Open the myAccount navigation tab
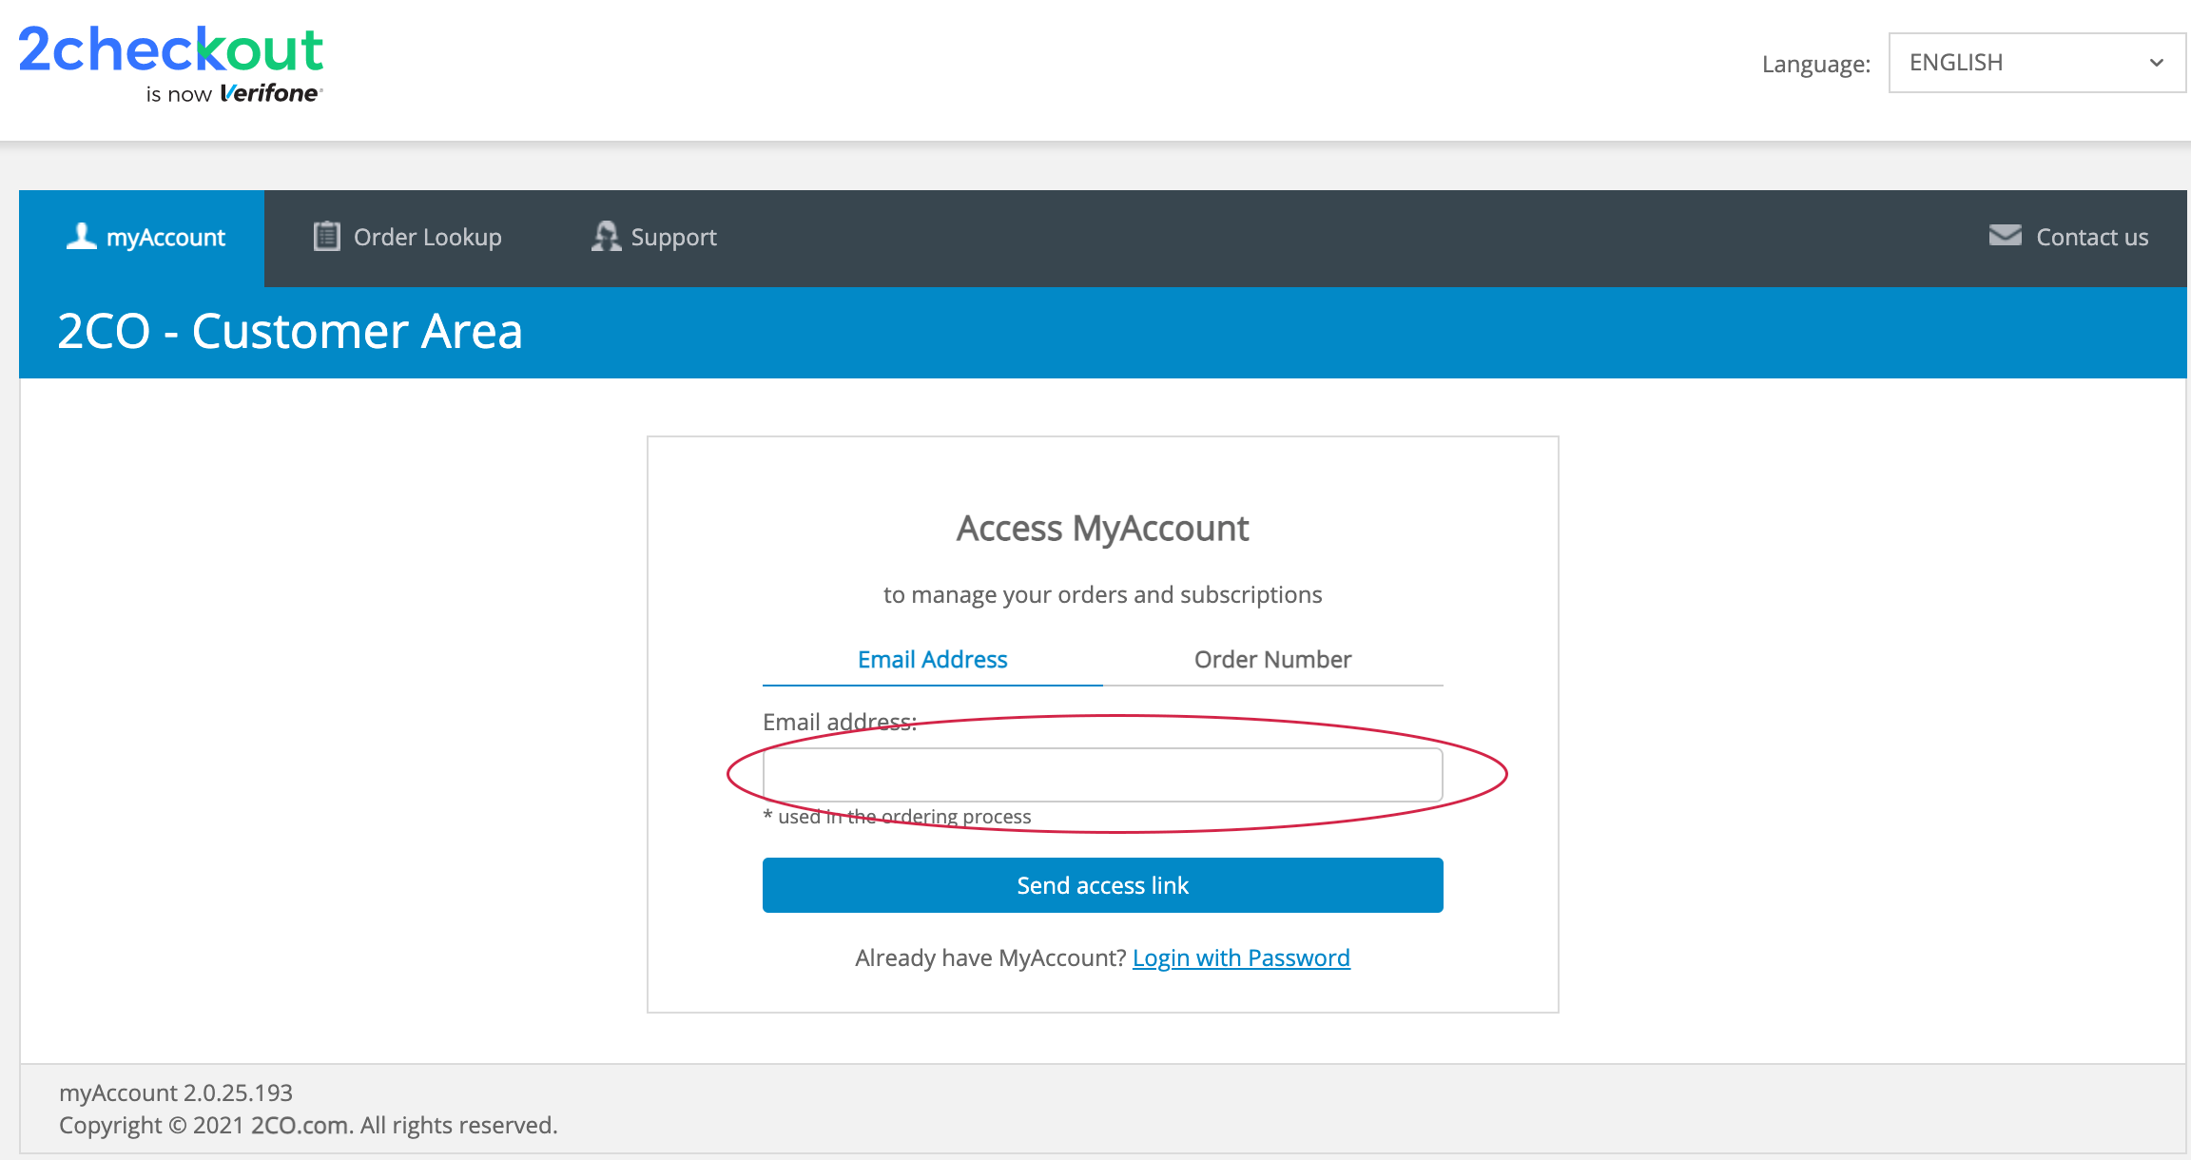The height and width of the screenshot is (1160, 2191). (165, 237)
